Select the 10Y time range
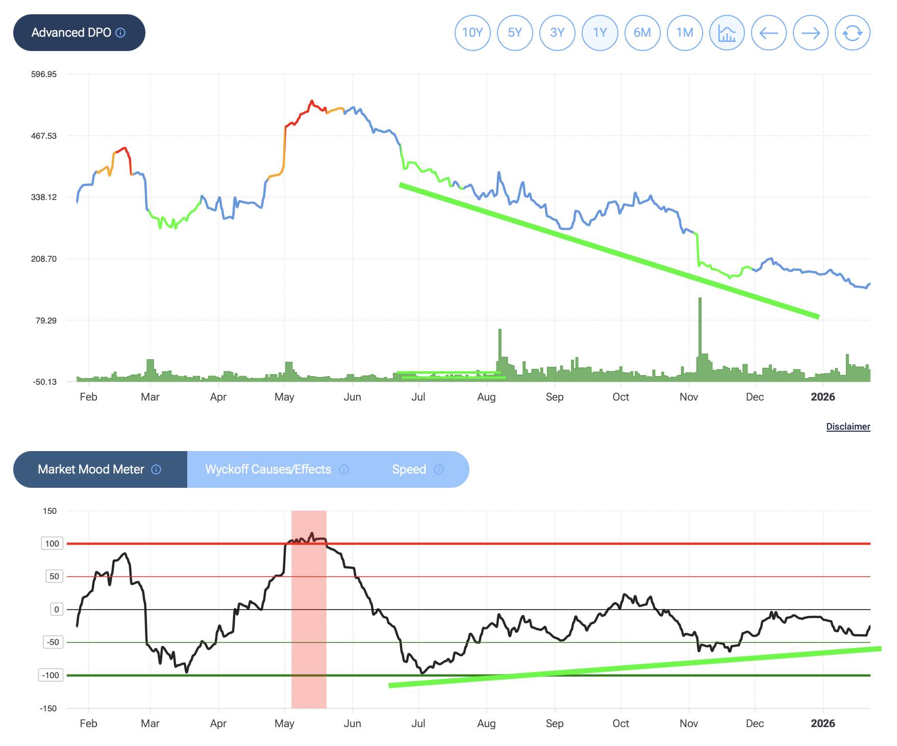The image size is (897, 746). (472, 33)
